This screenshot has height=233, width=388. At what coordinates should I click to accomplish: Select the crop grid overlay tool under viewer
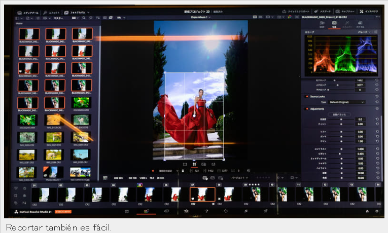[194, 164]
